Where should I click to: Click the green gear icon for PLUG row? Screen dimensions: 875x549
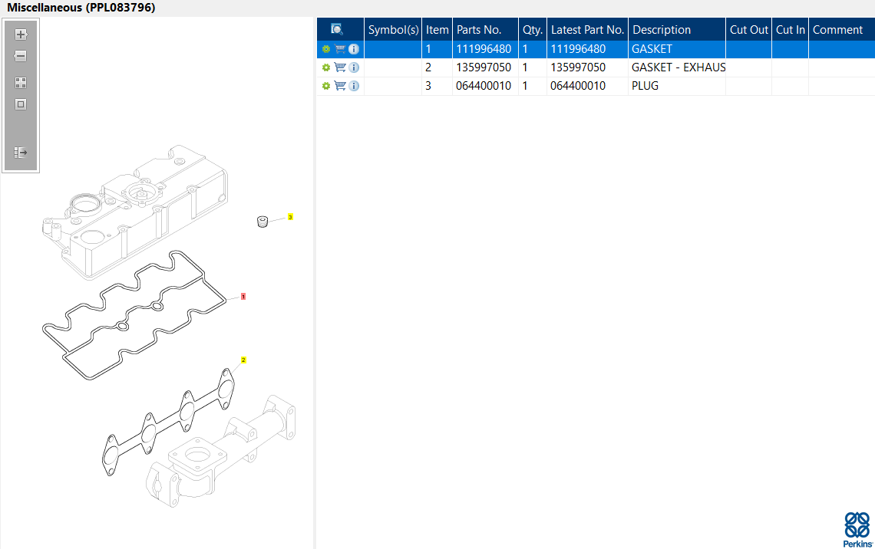(326, 86)
